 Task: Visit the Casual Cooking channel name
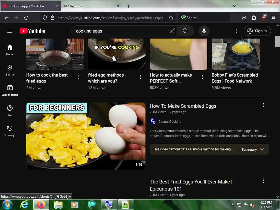click(x=170, y=122)
